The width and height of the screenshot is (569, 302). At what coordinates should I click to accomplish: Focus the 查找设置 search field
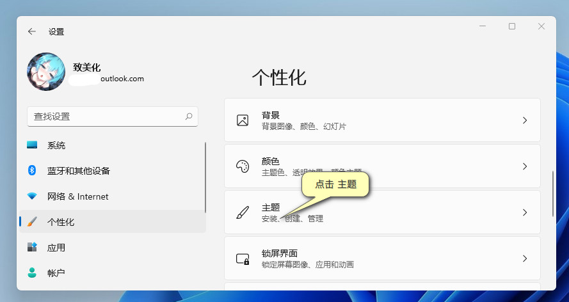pos(106,116)
